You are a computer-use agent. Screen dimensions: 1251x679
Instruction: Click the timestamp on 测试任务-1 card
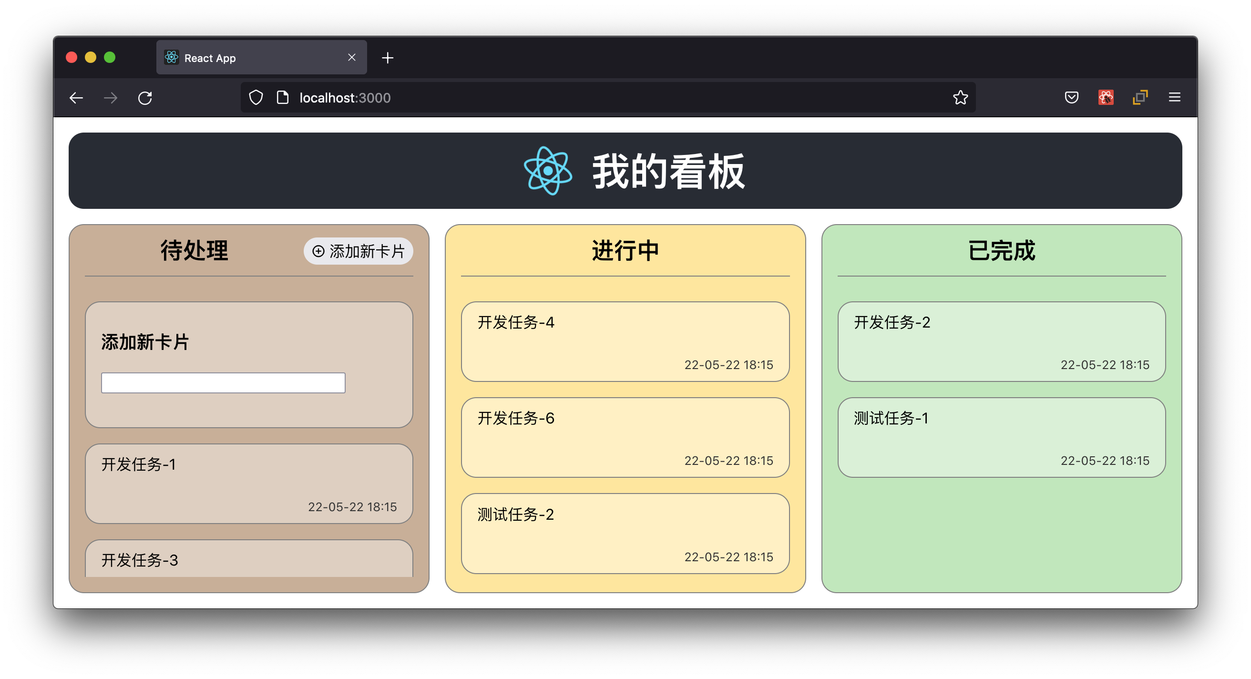[x=1105, y=461]
